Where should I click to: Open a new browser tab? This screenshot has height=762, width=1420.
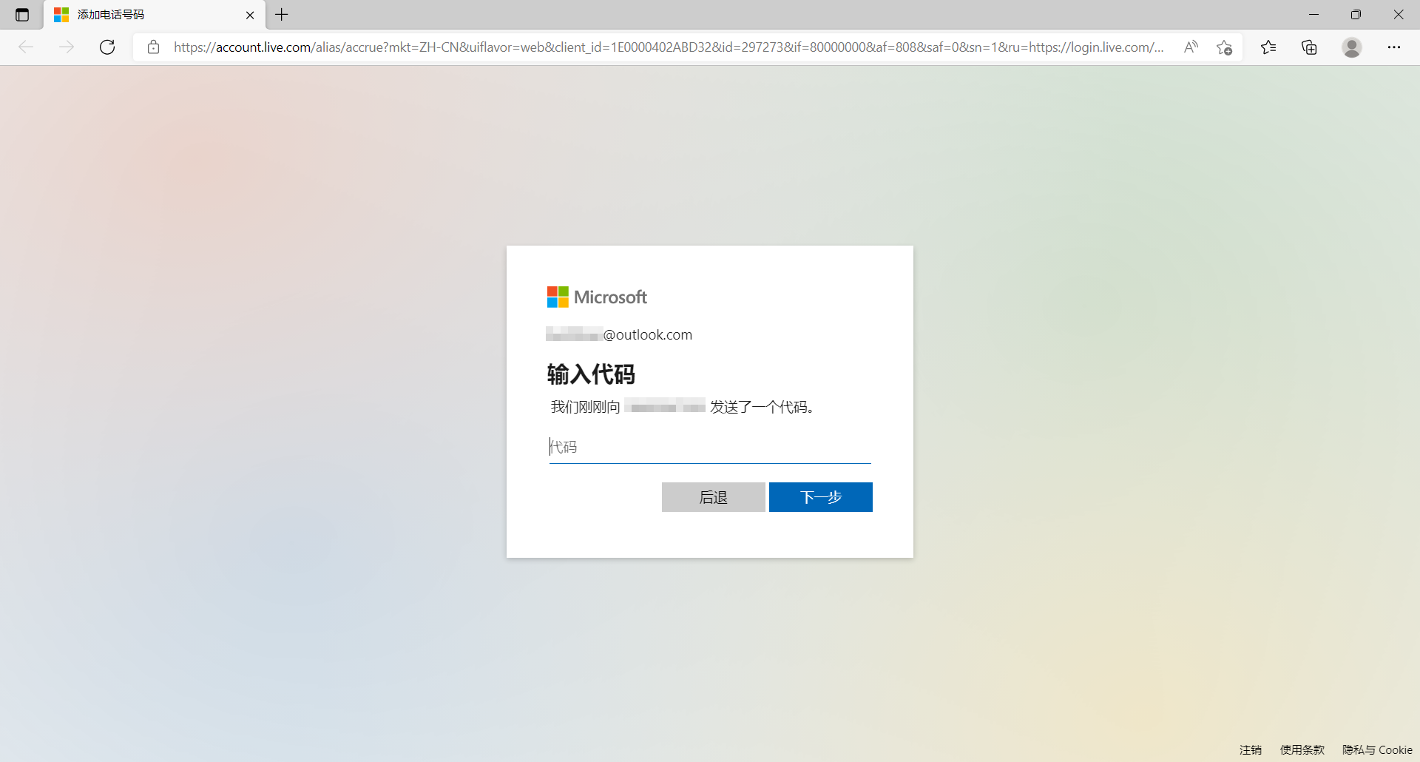click(x=281, y=14)
